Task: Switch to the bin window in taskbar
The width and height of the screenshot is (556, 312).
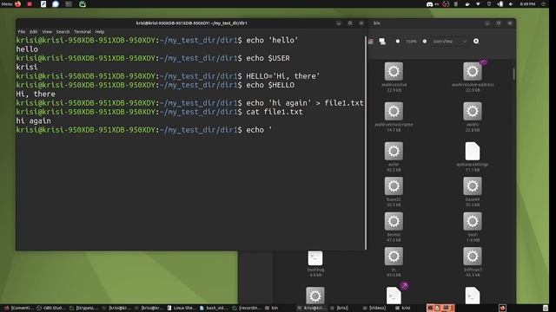Action: coord(272,309)
